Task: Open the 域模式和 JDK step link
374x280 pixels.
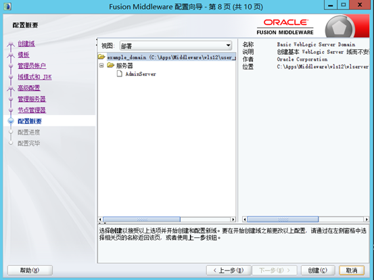Action: click(x=34, y=77)
